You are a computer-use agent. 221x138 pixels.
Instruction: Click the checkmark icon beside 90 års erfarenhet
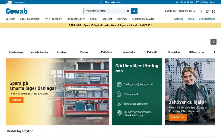(101, 2)
